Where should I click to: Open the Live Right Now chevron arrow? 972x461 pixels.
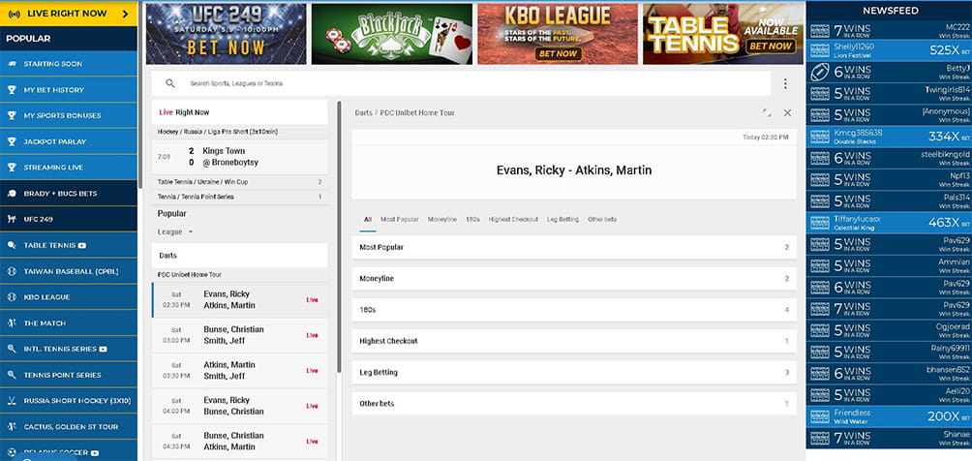click(x=125, y=14)
